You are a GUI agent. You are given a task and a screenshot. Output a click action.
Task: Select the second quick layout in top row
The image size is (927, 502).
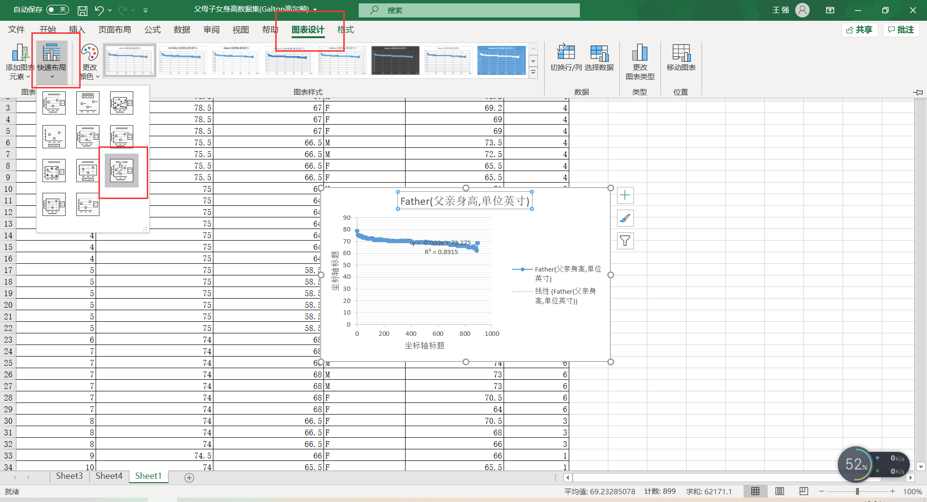(88, 103)
